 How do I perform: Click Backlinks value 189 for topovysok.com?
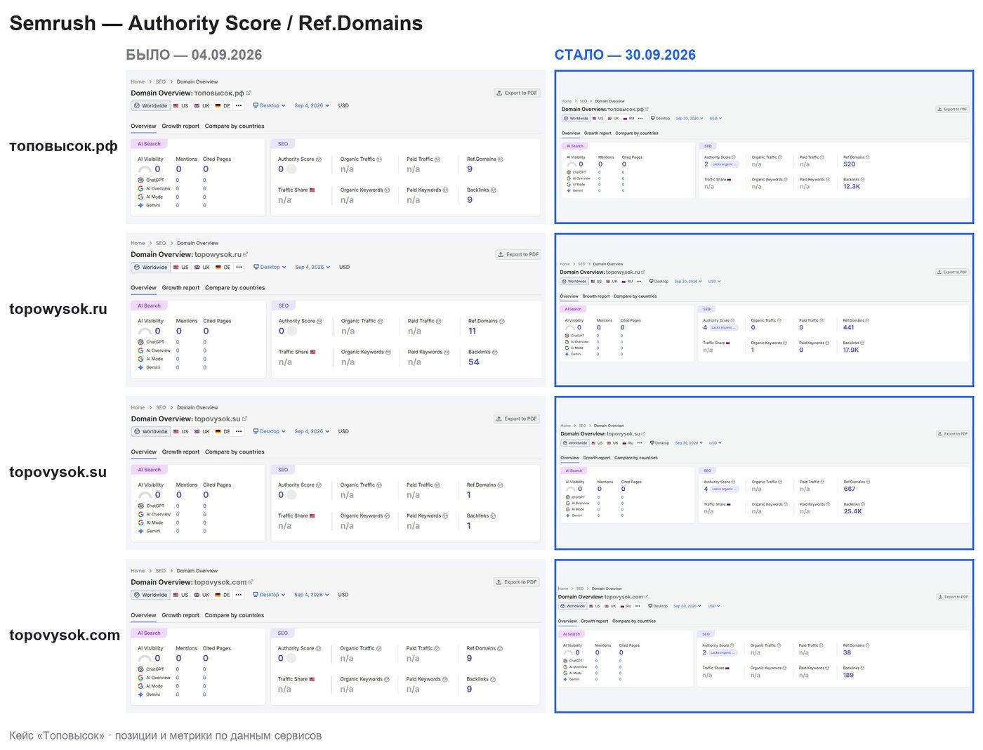[849, 675]
